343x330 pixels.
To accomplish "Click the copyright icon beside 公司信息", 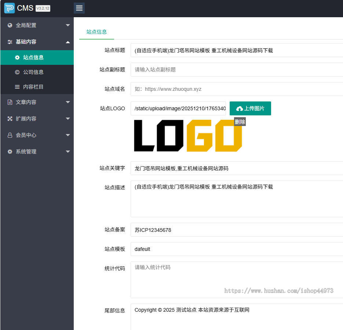I will coord(17,72).
